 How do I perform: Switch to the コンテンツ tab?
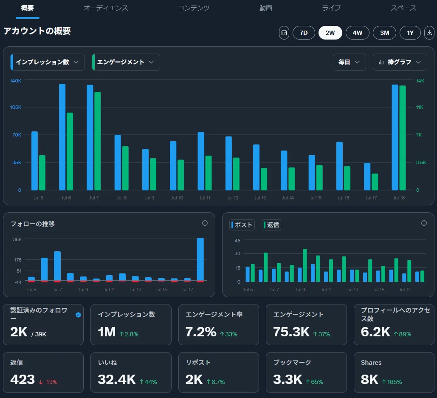pos(194,8)
